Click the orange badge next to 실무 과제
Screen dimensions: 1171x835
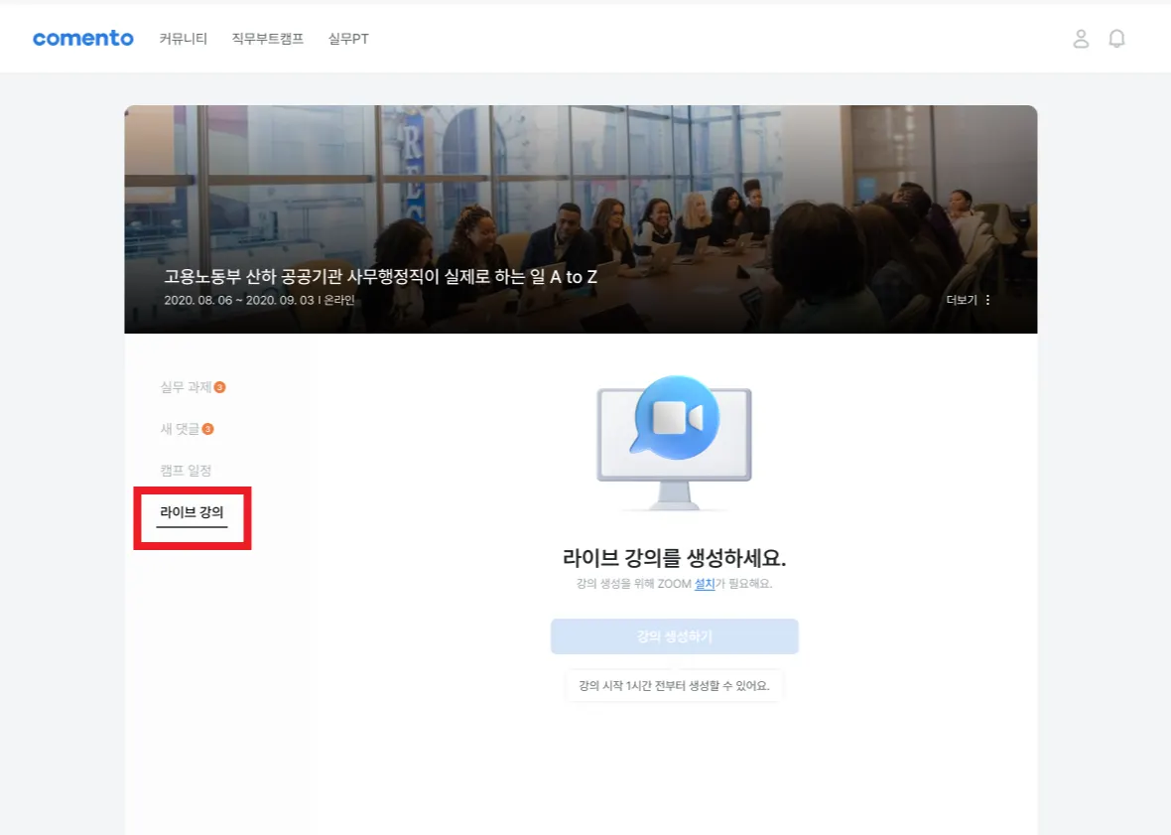pyautogui.click(x=219, y=387)
